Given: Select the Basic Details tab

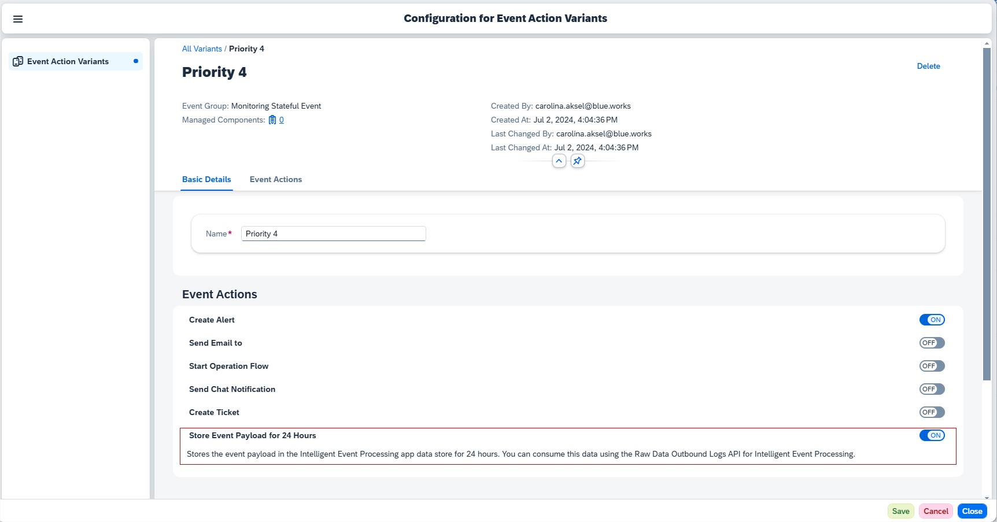Looking at the screenshot, I should coord(206,180).
